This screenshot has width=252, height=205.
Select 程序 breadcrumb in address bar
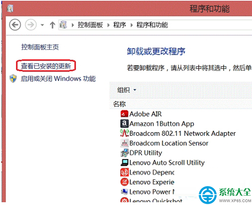click(x=120, y=25)
